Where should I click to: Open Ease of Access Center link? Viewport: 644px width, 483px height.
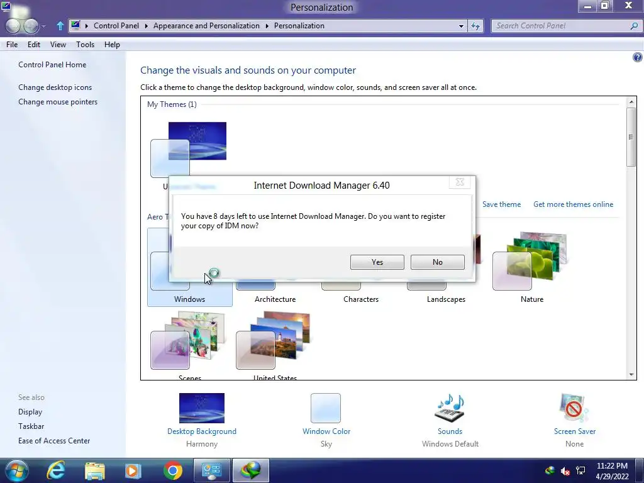click(54, 440)
